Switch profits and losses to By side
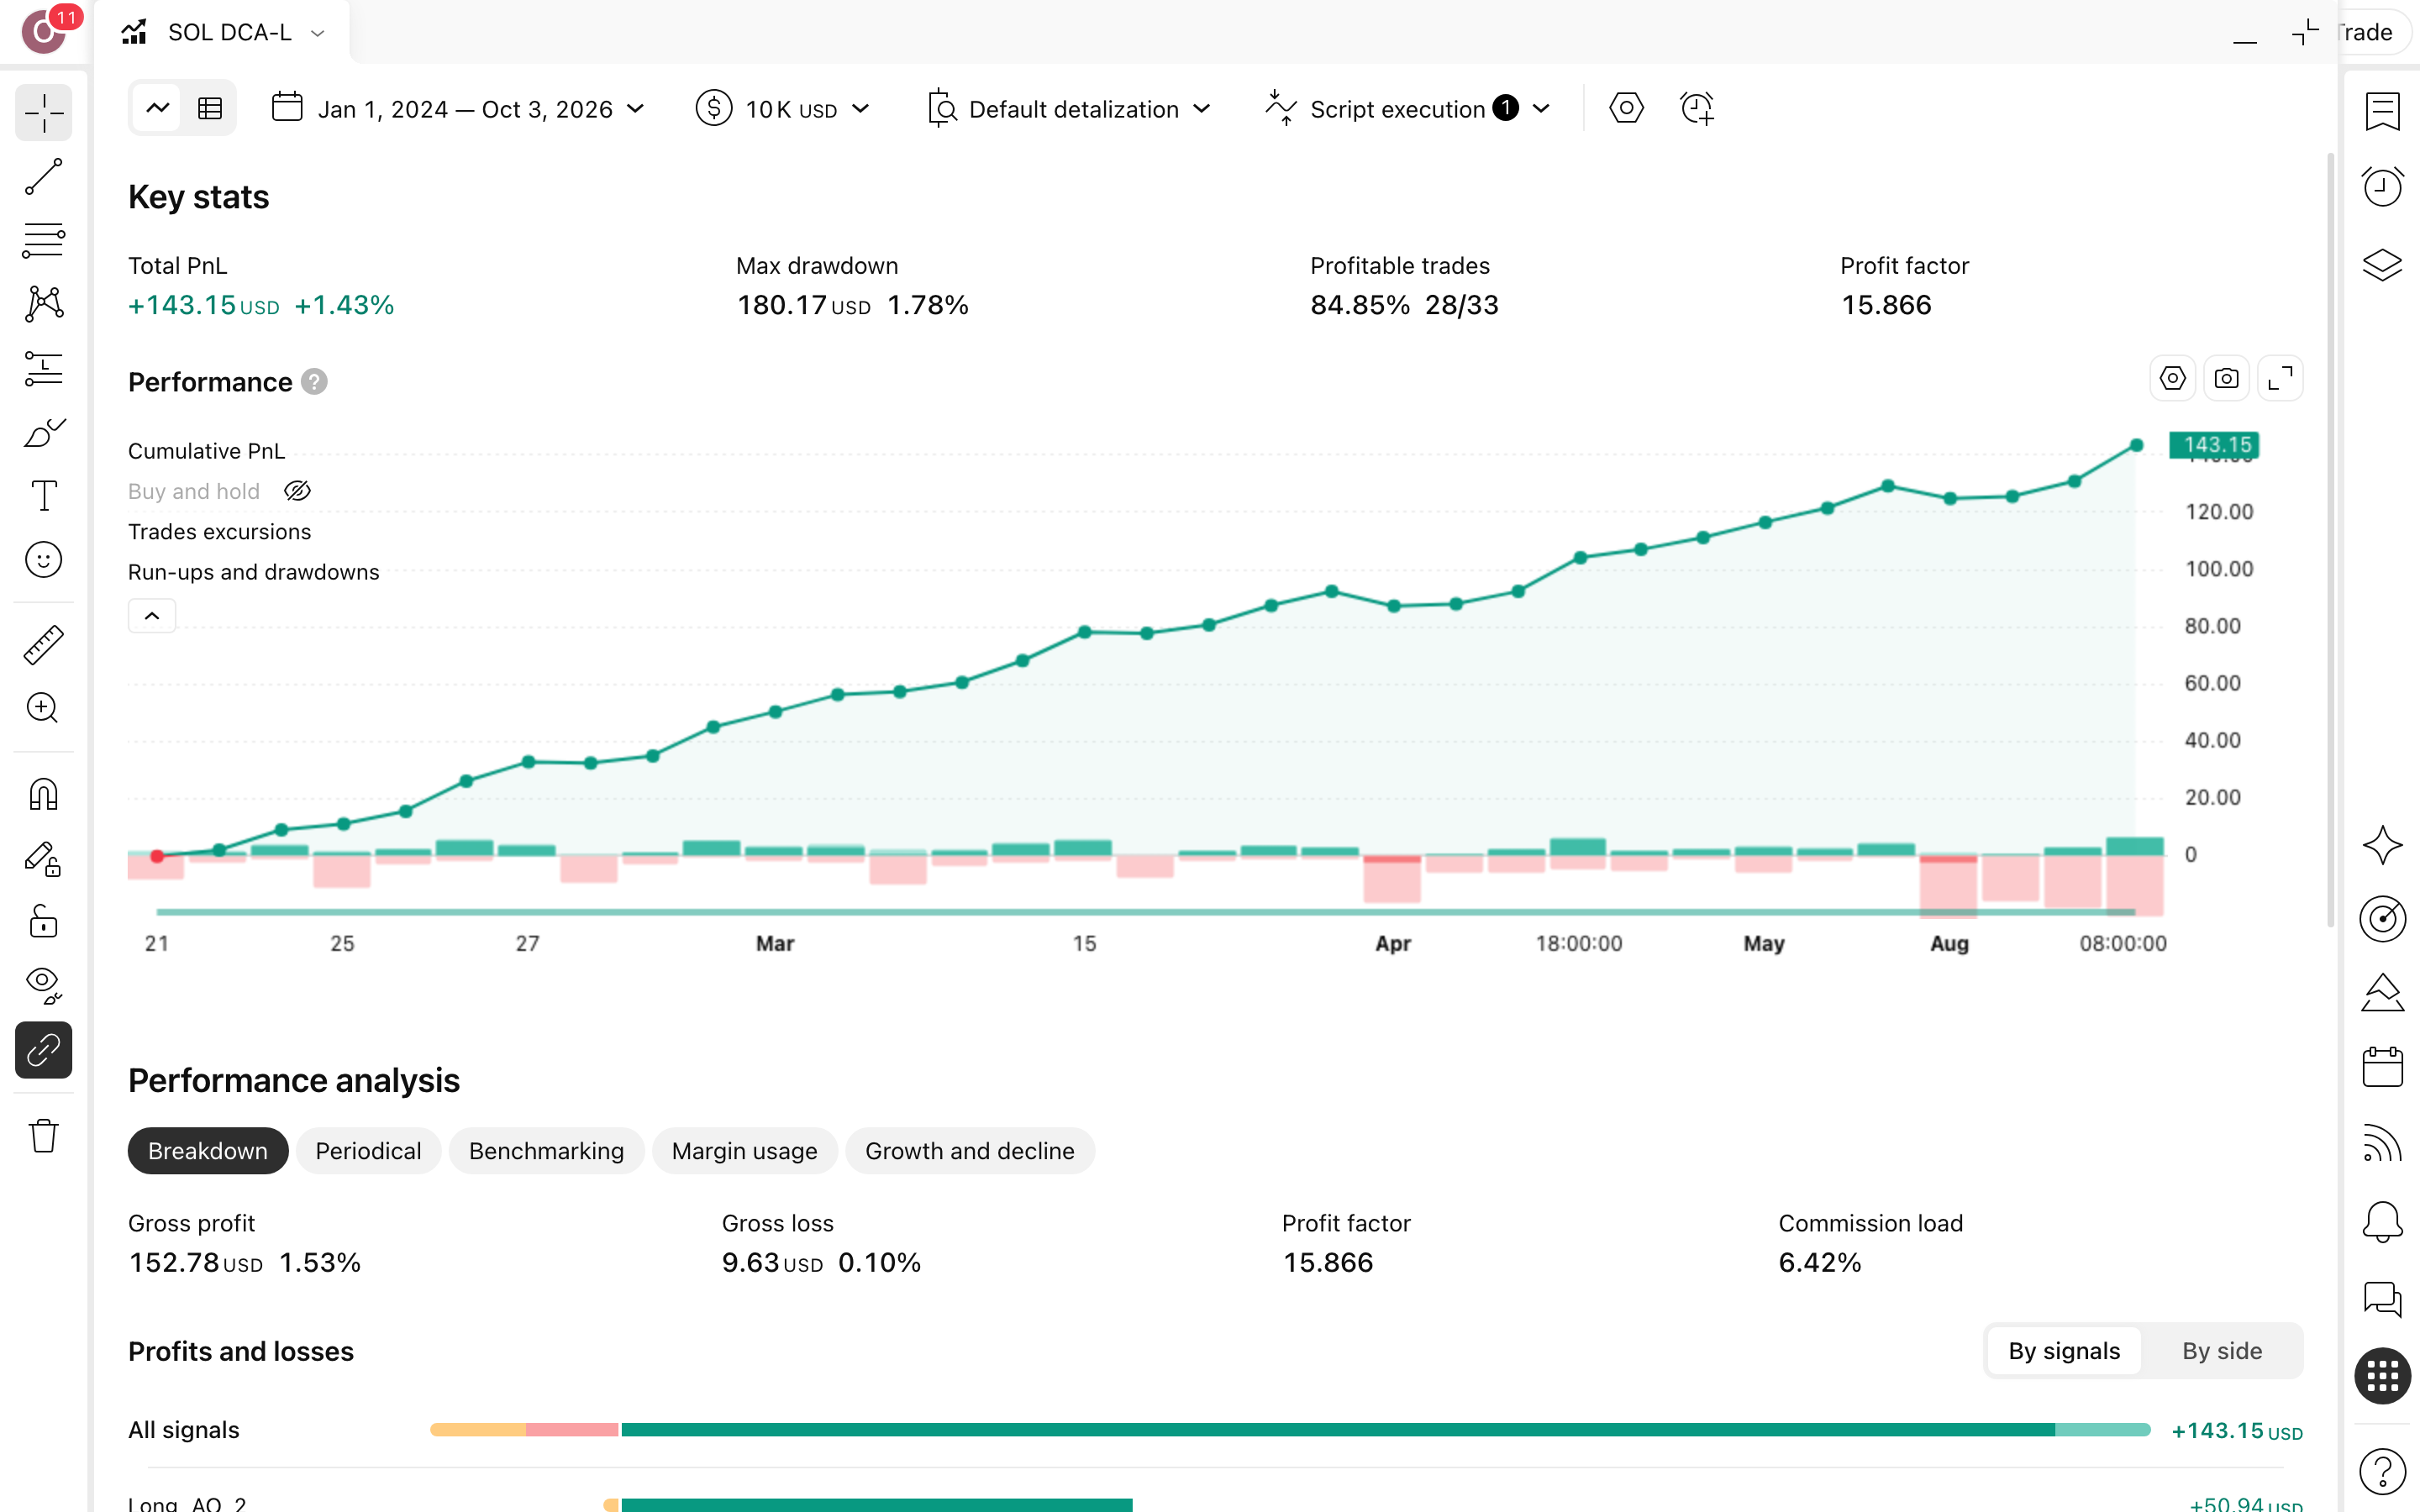2420x1512 pixels. (2221, 1350)
